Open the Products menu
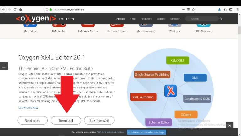The width and height of the screenshot is (241, 136). coord(120,19)
